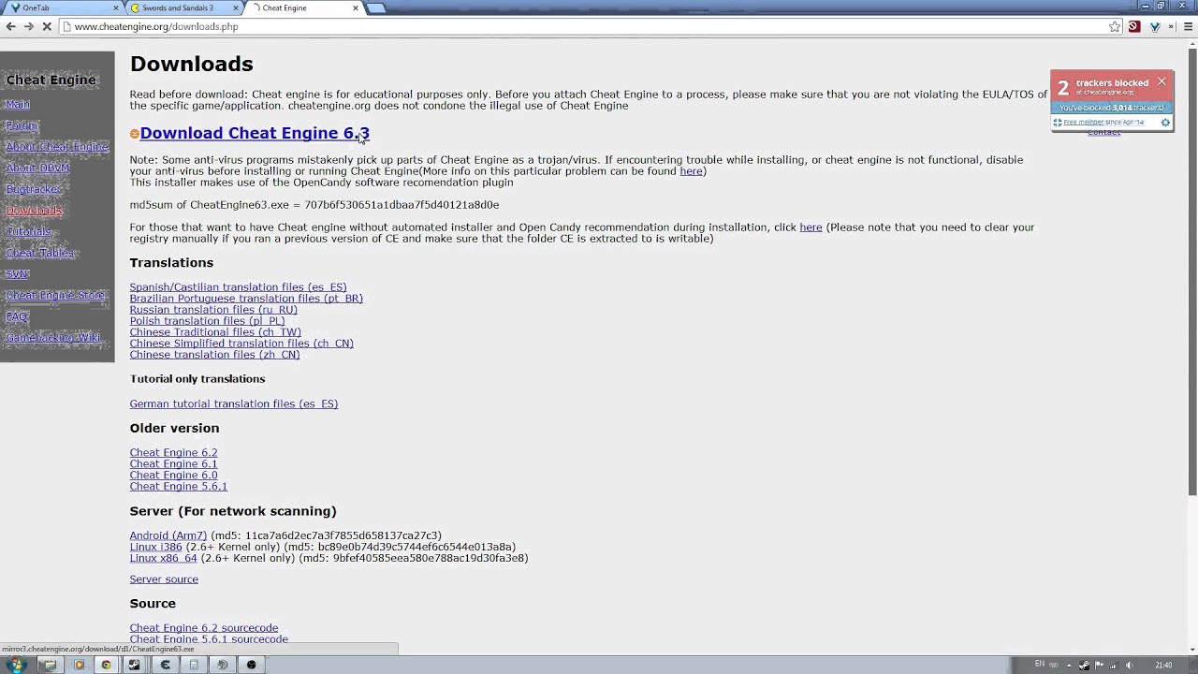The height and width of the screenshot is (674, 1198).
Task: Open the red blocker extension icon
Action: click(1134, 27)
